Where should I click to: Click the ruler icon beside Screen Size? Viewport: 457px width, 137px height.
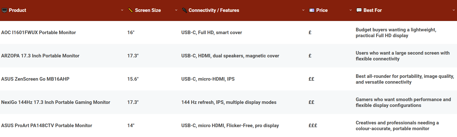pyautogui.click(x=130, y=10)
